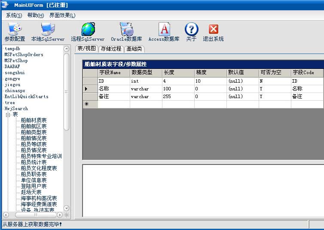Collapse the 表 tree node
324x230 pixels.
(8, 115)
